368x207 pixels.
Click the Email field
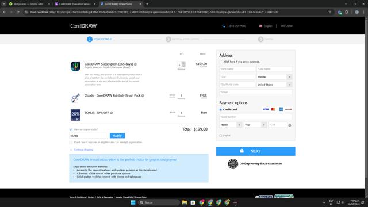(x=255, y=92)
